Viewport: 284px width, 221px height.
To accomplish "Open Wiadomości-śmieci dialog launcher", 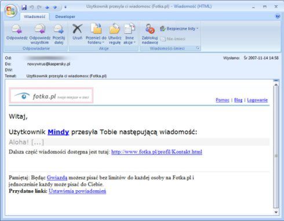I will [x=198, y=48].
